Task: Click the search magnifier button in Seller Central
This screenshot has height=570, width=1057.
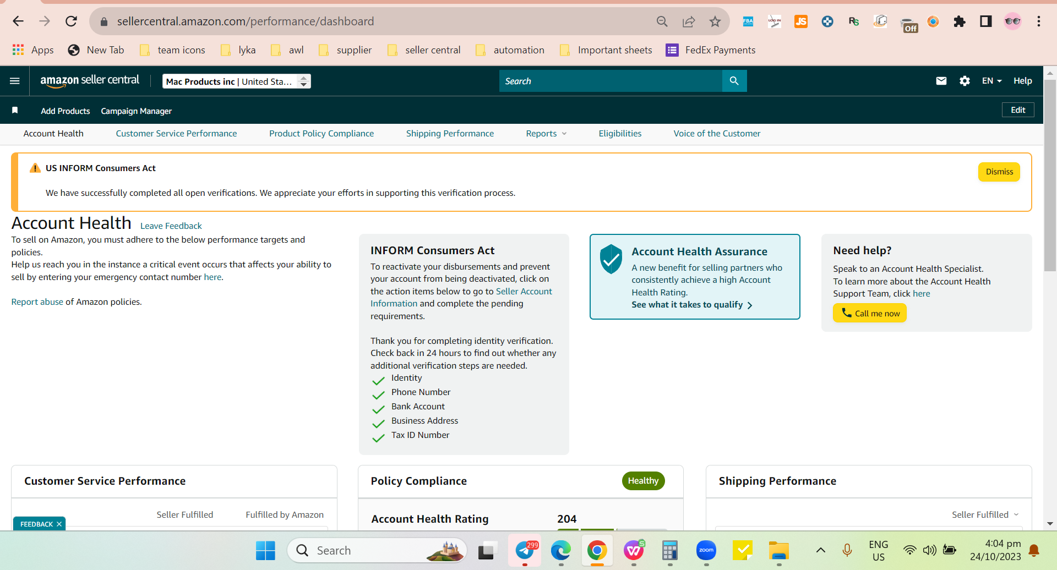Action: tap(734, 81)
